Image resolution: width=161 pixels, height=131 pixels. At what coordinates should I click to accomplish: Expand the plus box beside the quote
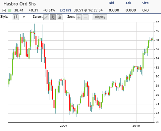coord(4,10)
